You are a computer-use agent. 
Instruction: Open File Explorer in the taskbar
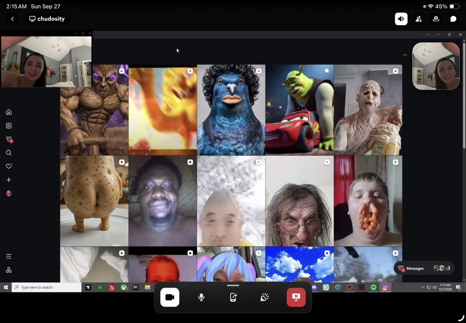147,287
